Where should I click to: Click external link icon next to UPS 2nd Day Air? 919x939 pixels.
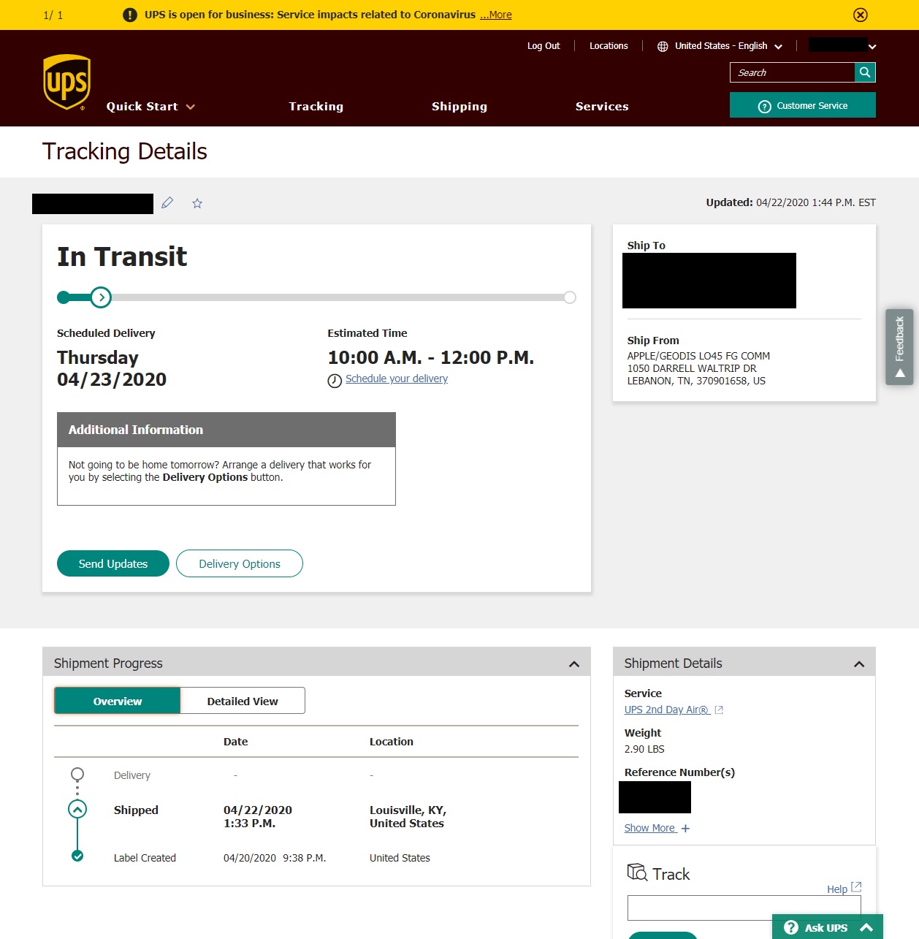(719, 710)
